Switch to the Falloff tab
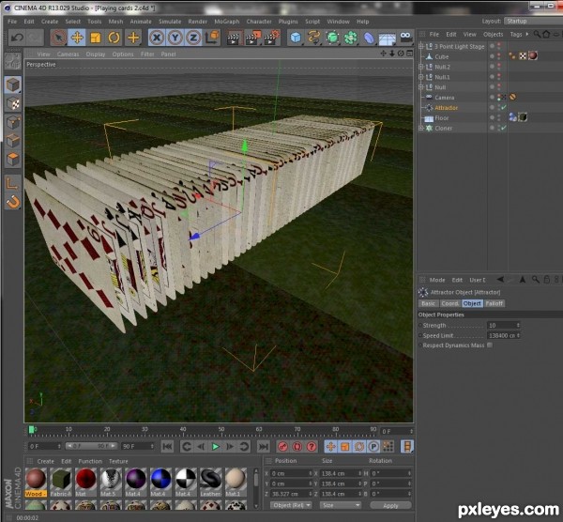The image size is (563, 522). click(x=495, y=303)
